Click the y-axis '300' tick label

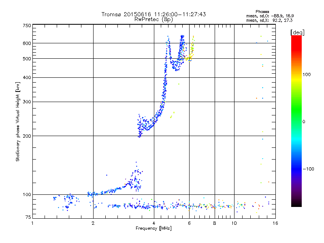pos(27,102)
